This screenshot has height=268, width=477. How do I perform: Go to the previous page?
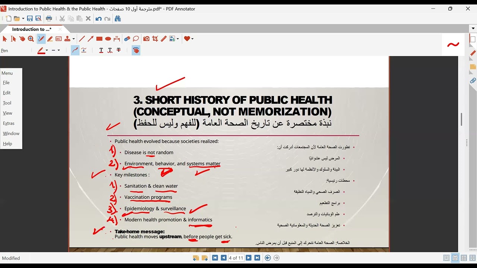223,258
